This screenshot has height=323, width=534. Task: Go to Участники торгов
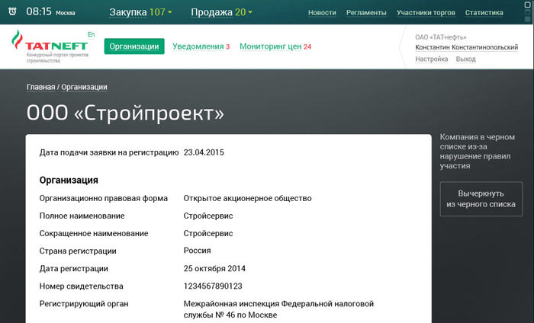(424, 13)
